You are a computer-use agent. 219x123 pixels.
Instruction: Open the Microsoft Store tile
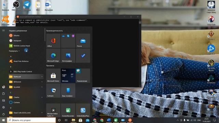(x=53, y=76)
